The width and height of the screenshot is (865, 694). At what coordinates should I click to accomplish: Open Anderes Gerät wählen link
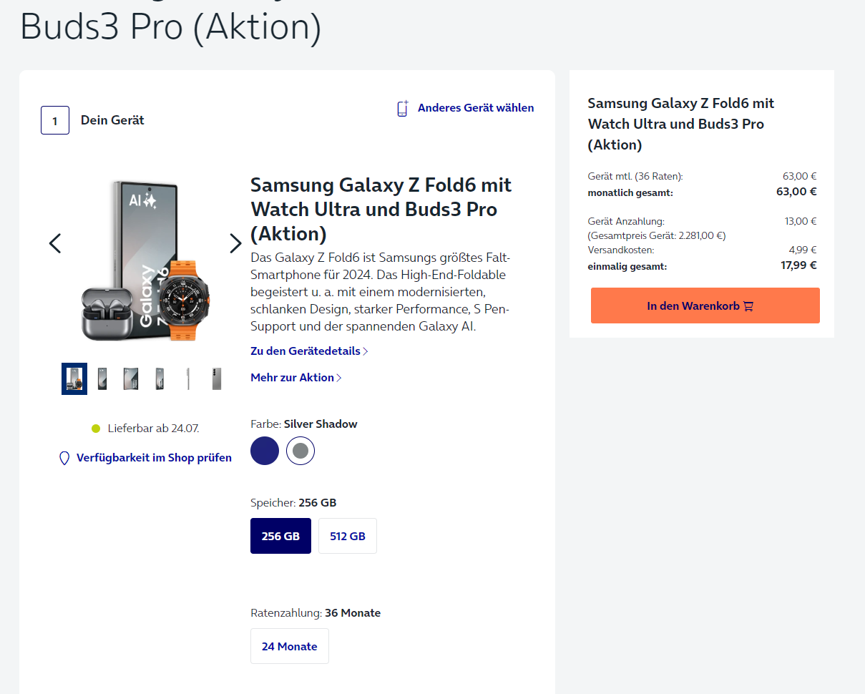click(476, 108)
